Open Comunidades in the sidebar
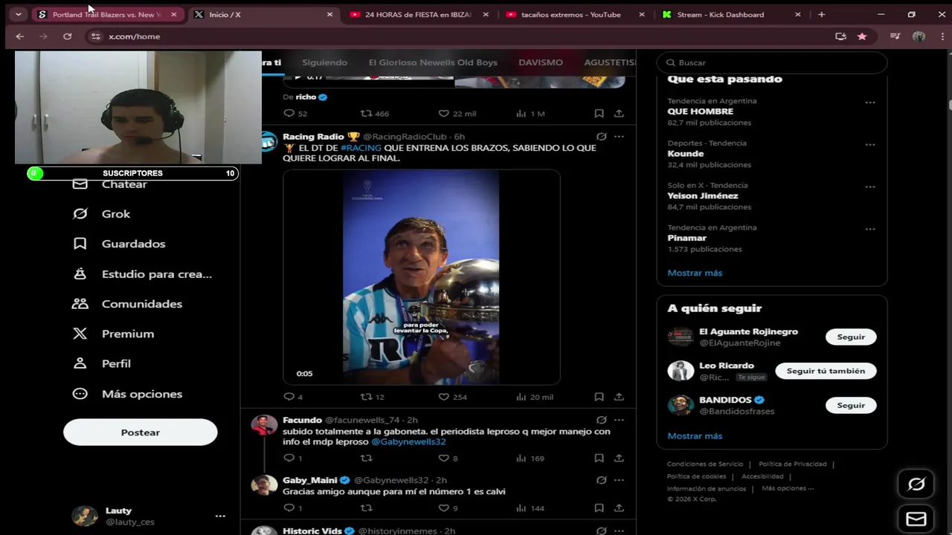This screenshot has width=952, height=535. pyautogui.click(x=127, y=304)
